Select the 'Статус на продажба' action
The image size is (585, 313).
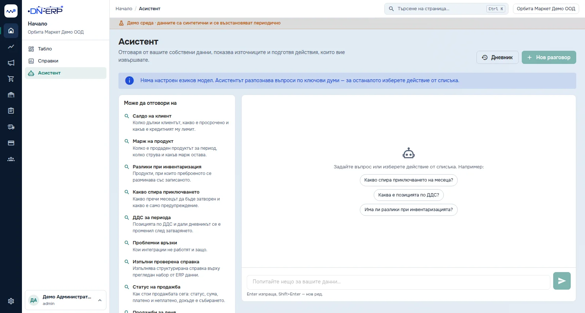(x=177, y=294)
